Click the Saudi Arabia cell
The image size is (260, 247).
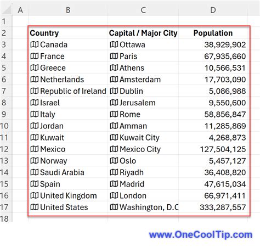tap(68, 172)
